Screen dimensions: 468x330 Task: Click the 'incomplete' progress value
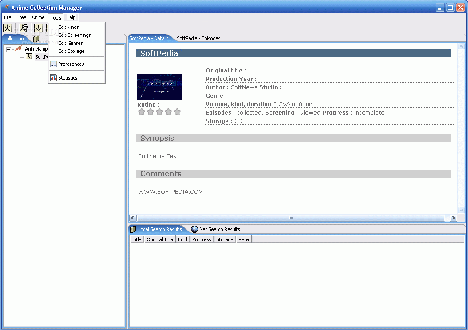click(369, 112)
